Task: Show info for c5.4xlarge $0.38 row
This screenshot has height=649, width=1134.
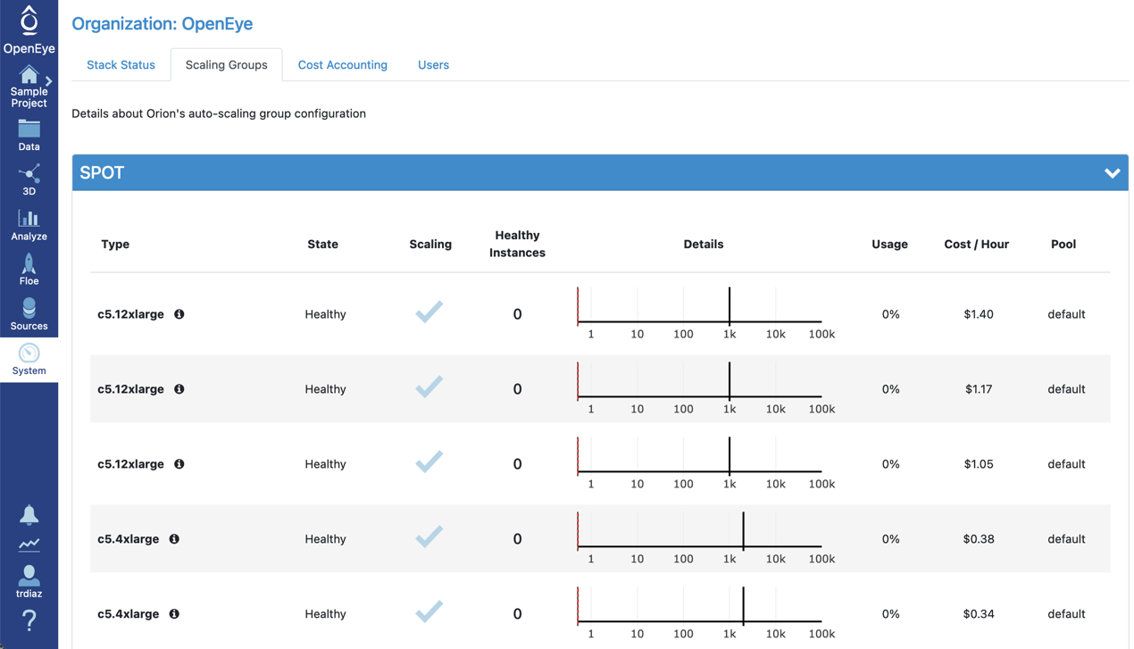Action: coord(174,539)
